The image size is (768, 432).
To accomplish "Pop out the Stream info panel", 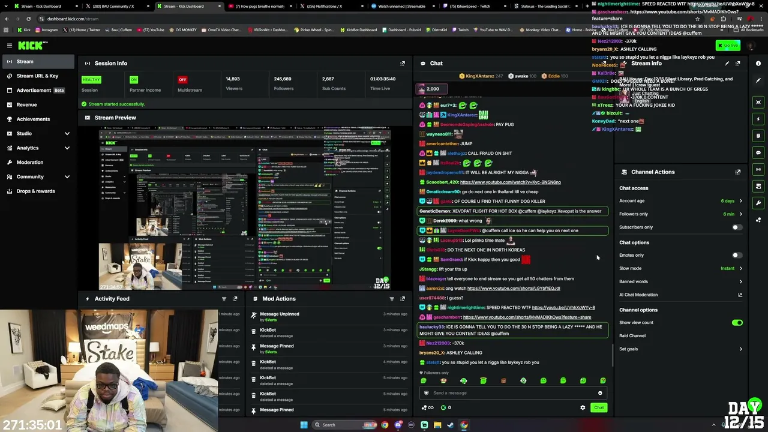I will pyautogui.click(x=738, y=63).
